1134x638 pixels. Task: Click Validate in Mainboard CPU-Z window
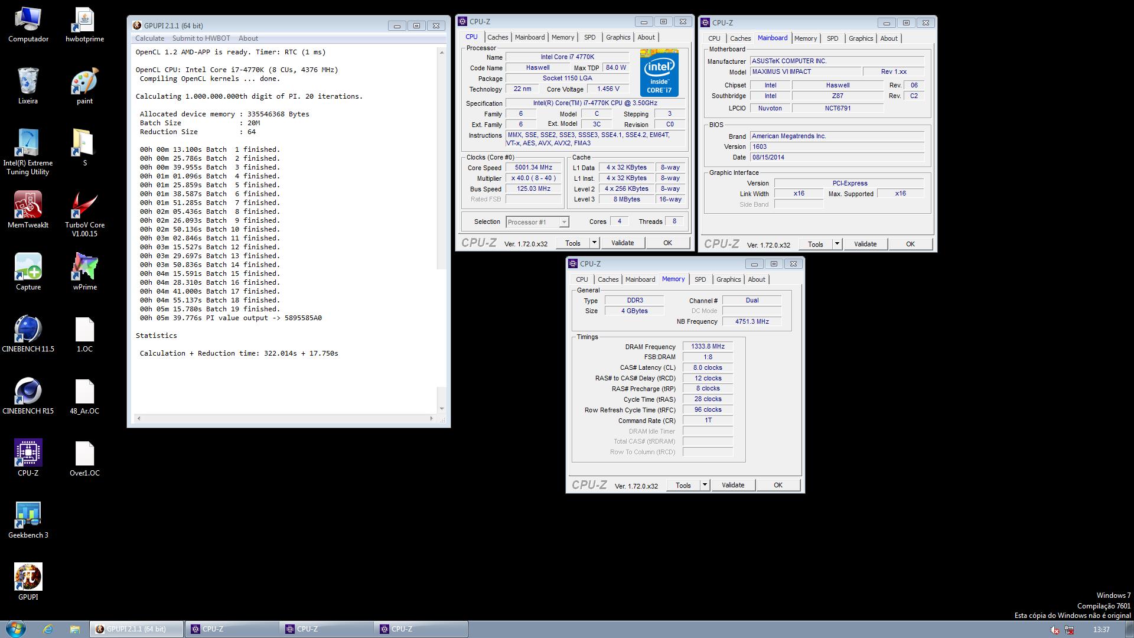pos(865,244)
